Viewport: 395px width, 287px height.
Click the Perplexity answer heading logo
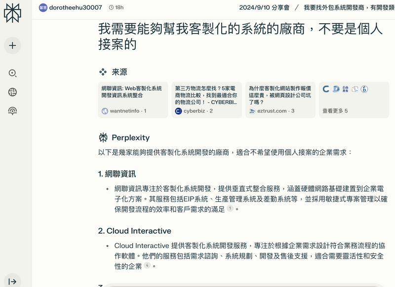coord(103,137)
